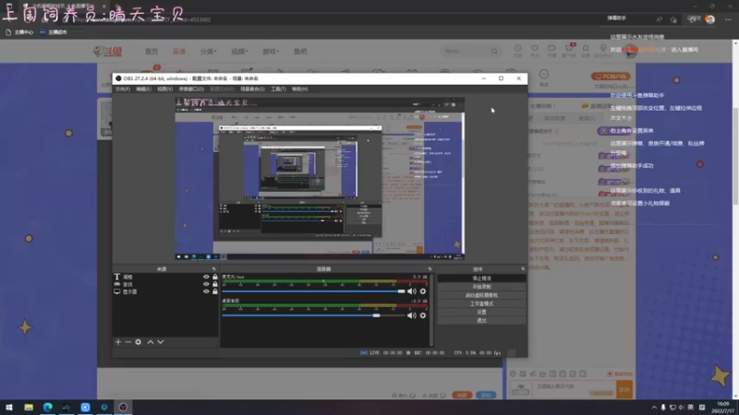Open the 工具(T) menu in OBS
Viewport: 739px width, 415px height.
[278, 89]
